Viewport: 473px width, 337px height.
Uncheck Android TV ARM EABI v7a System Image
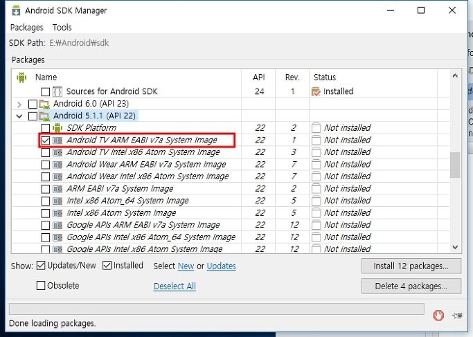coord(45,140)
